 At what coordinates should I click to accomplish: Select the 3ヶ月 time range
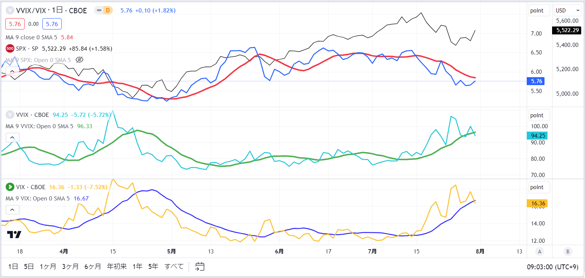[x=70, y=267]
